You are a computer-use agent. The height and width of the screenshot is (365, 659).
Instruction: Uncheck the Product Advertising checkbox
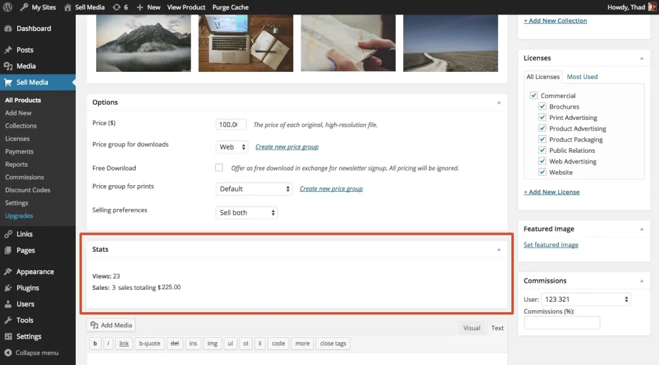pos(542,128)
